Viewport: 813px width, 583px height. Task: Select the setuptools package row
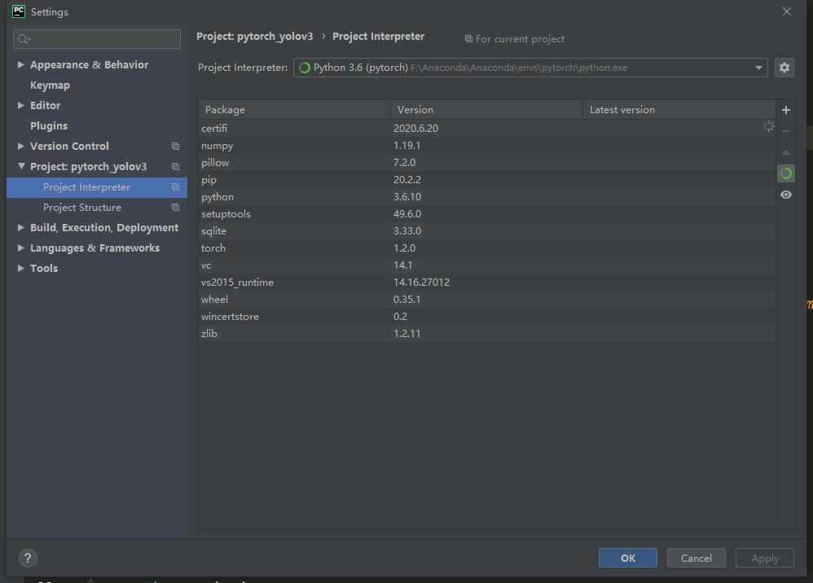[x=487, y=214]
